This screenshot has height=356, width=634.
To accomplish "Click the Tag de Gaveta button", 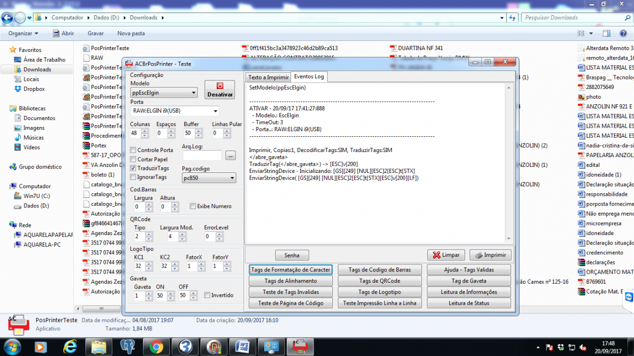I will pyautogui.click(x=469, y=281).
